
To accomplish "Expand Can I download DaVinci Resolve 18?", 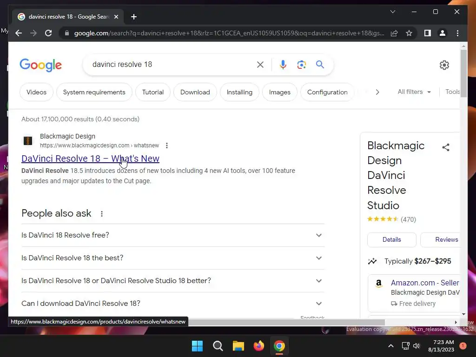I will tap(173, 304).
